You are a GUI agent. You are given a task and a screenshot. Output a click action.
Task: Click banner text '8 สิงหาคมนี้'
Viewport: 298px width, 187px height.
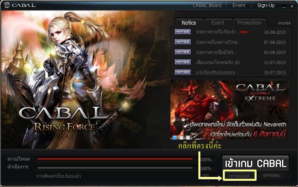269,134
